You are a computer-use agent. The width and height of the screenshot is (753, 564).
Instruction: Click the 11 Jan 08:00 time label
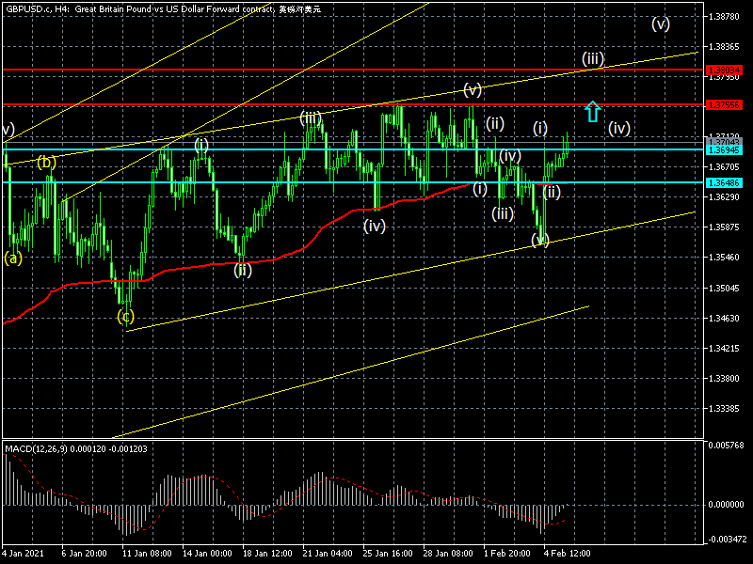click(x=147, y=553)
